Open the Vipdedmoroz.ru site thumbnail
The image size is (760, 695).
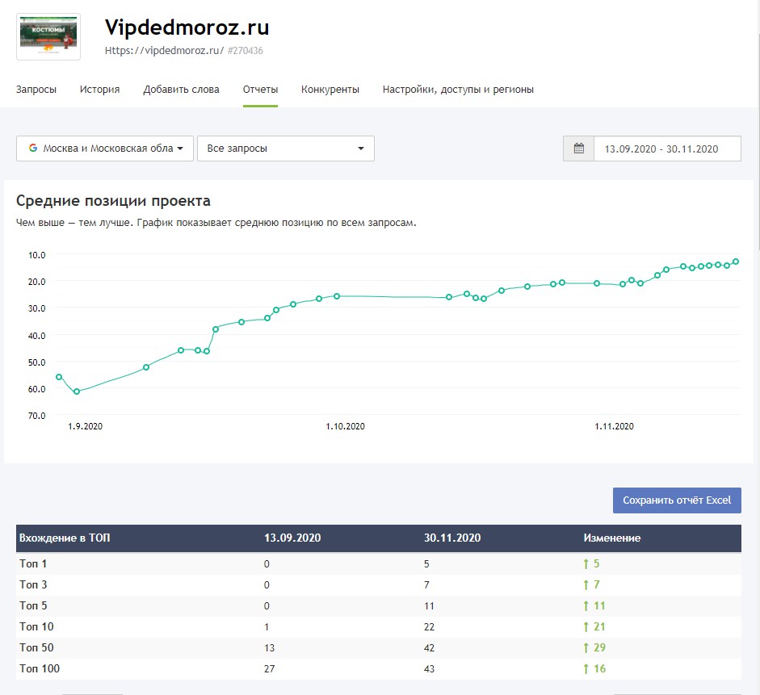point(48,37)
